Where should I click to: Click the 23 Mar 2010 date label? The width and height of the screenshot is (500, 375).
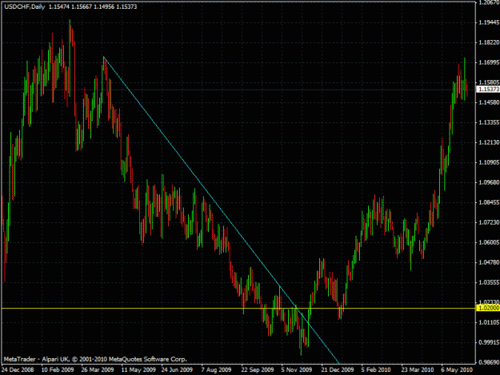(x=418, y=370)
